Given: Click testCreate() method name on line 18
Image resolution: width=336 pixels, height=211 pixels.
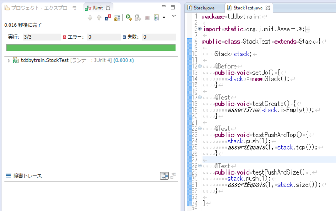Looking at the screenshot, I should 271,104.
